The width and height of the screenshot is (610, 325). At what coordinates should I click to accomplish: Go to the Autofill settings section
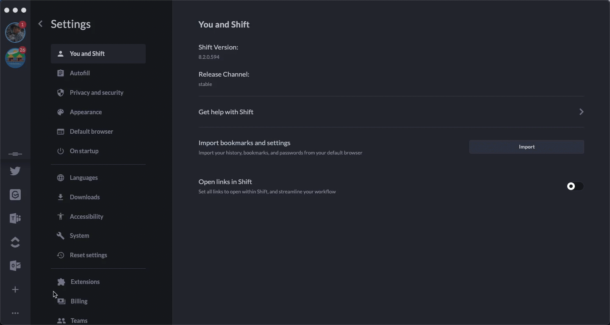(x=80, y=73)
